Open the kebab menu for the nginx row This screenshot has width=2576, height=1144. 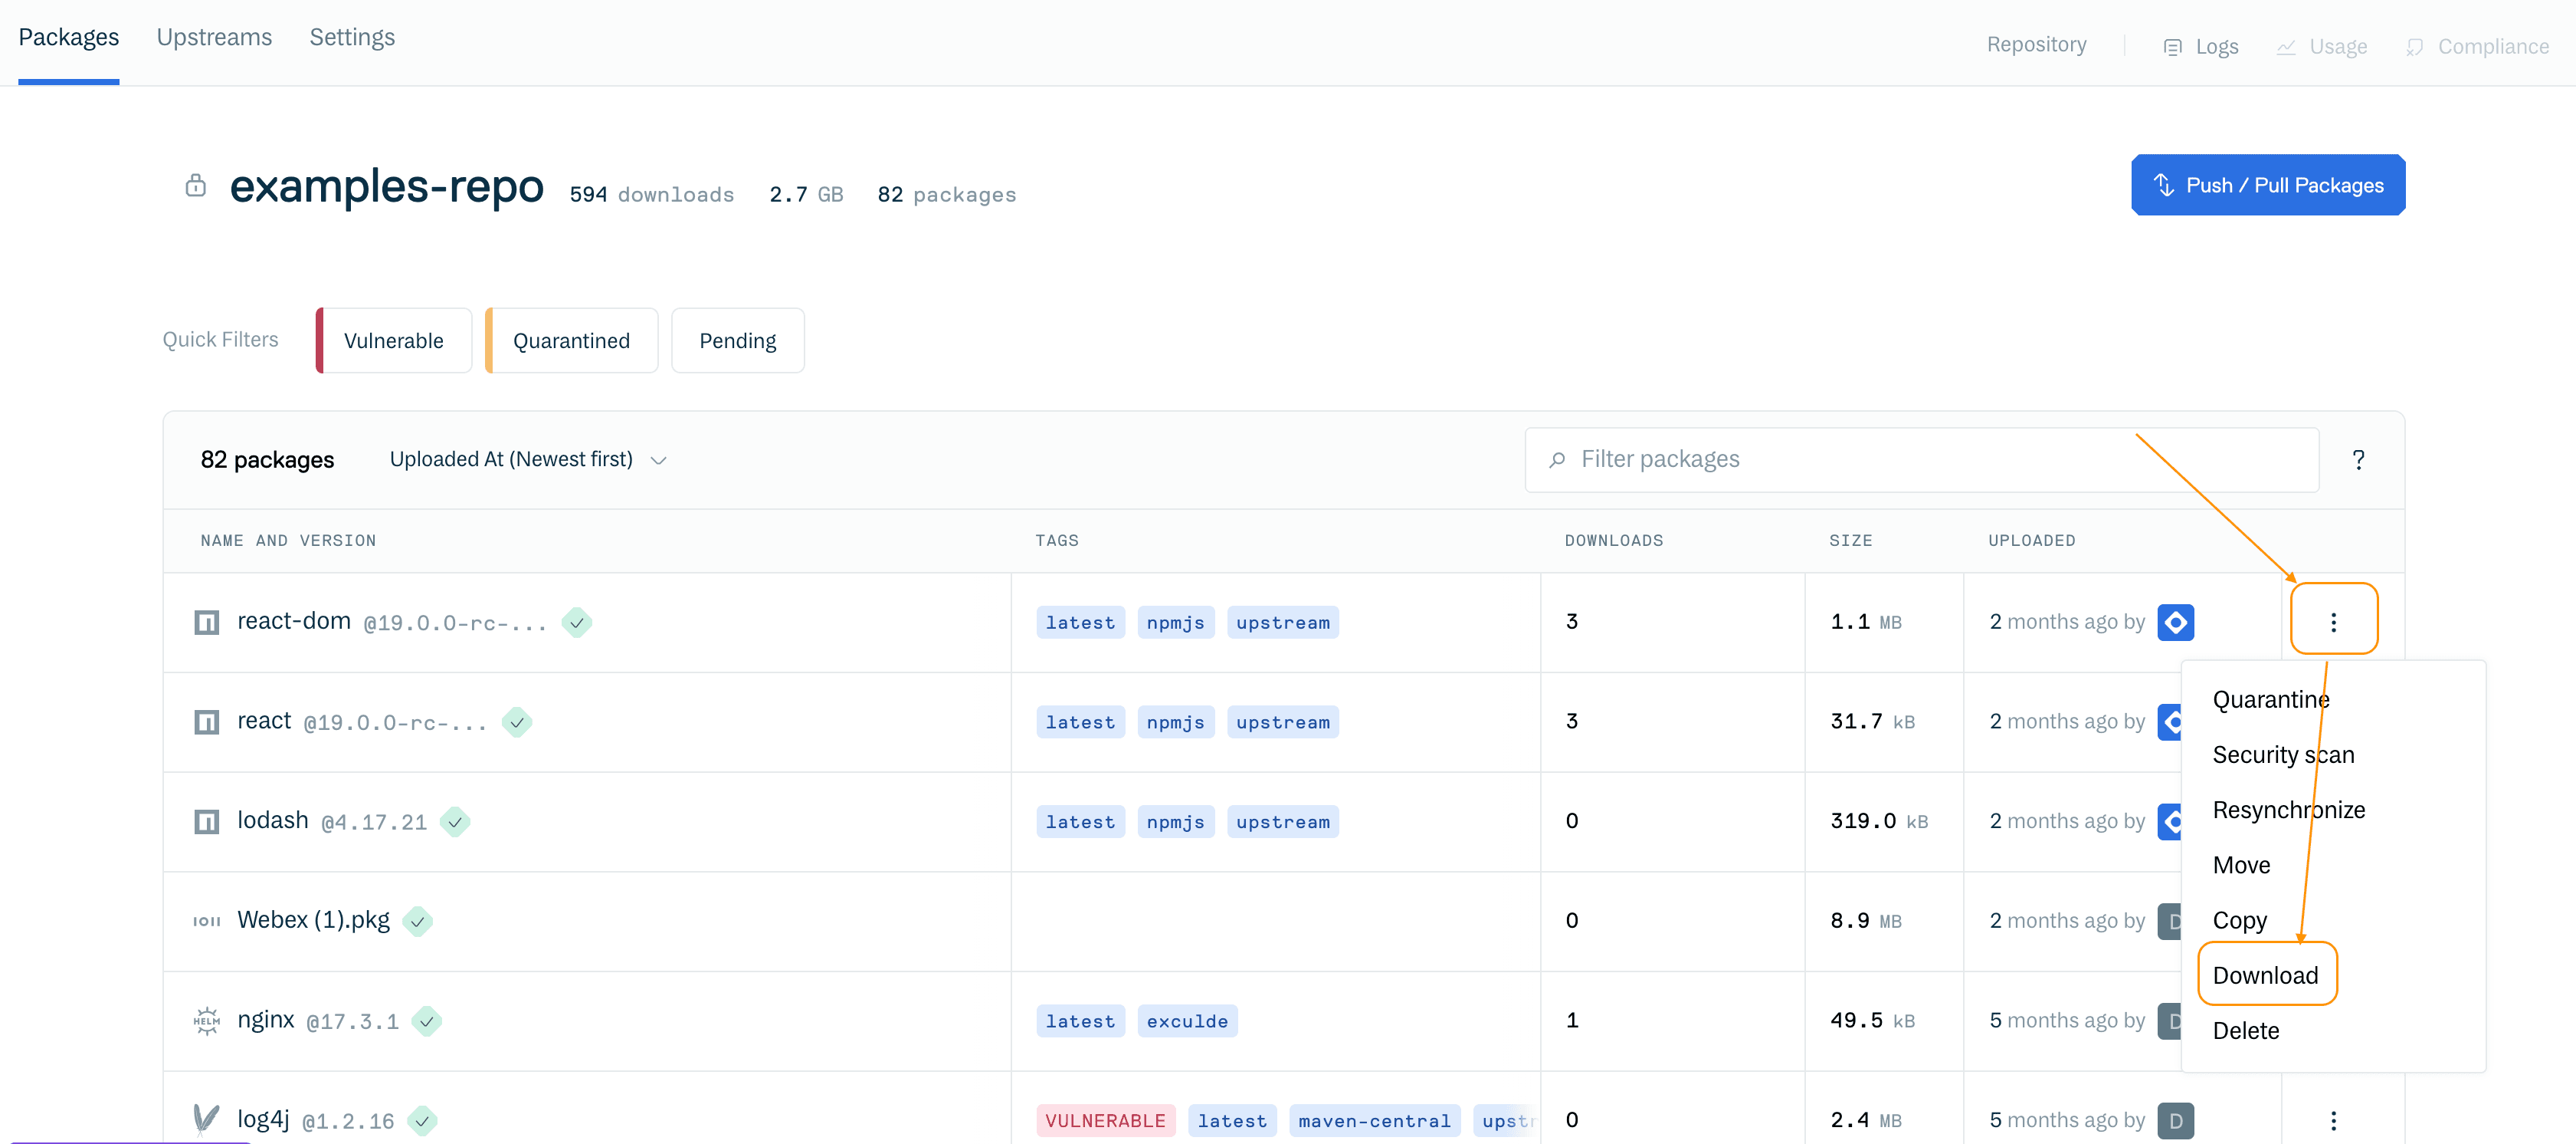[2334, 1020]
